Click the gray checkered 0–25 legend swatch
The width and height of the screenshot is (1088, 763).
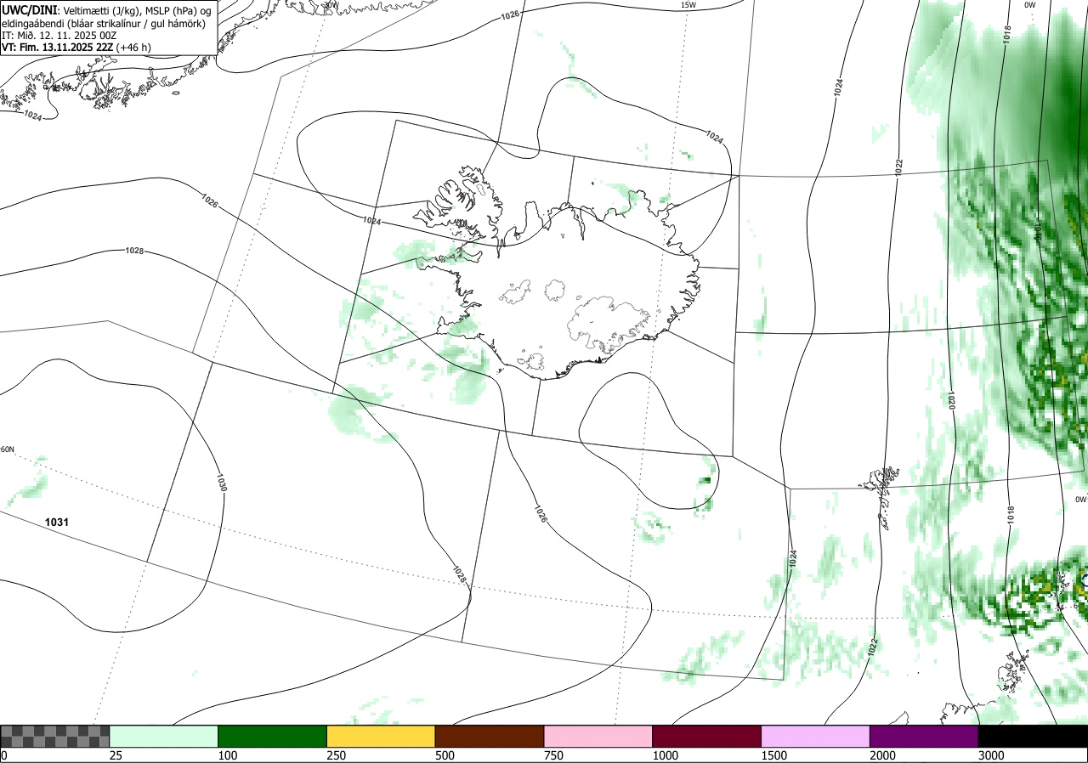(x=54, y=736)
